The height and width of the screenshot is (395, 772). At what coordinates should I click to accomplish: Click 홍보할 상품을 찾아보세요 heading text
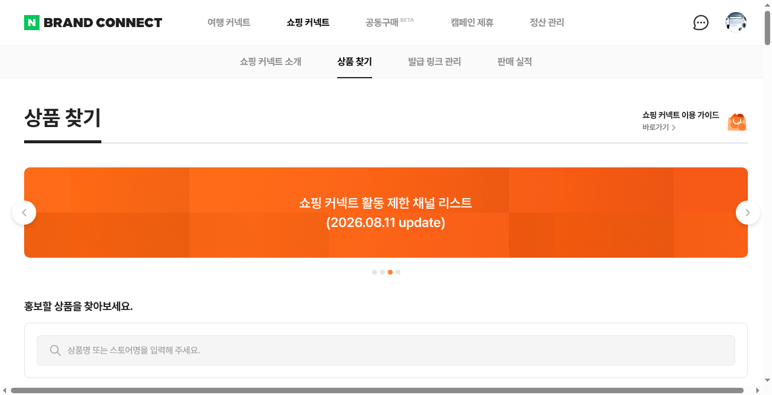coord(78,306)
